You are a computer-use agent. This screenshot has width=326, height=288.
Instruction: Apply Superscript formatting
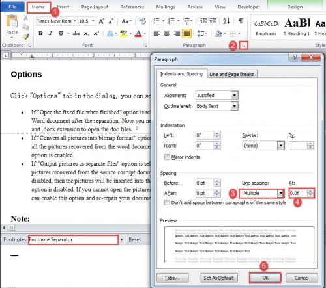(96, 33)
